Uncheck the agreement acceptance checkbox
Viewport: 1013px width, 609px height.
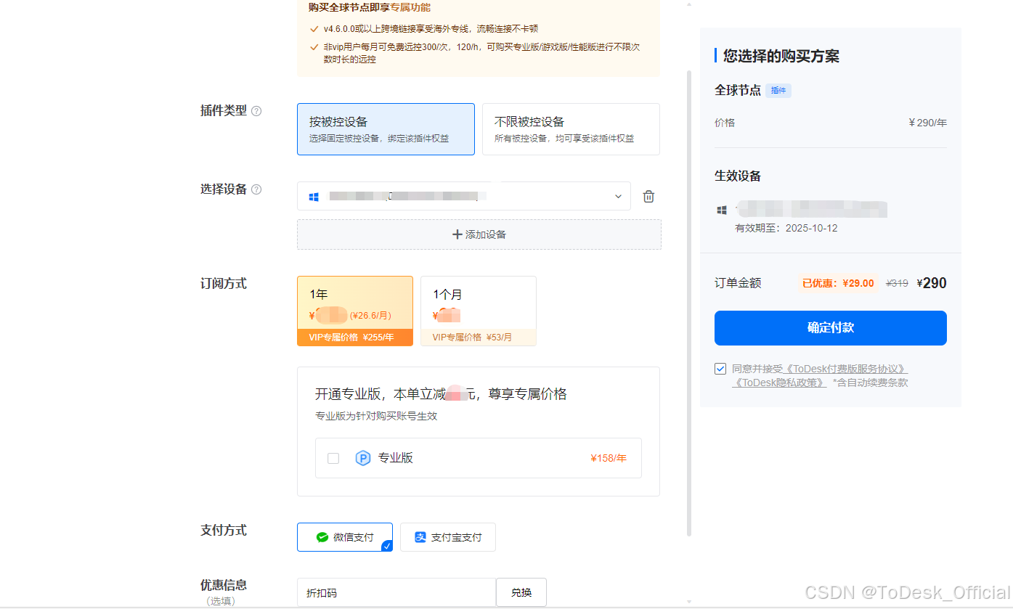pos(720,369)
